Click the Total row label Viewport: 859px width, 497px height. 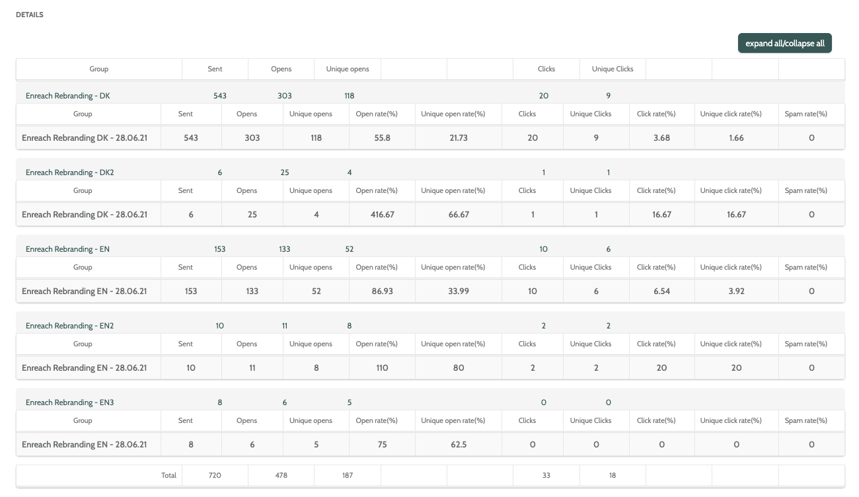pyautogui.click(x=168, y=475)
